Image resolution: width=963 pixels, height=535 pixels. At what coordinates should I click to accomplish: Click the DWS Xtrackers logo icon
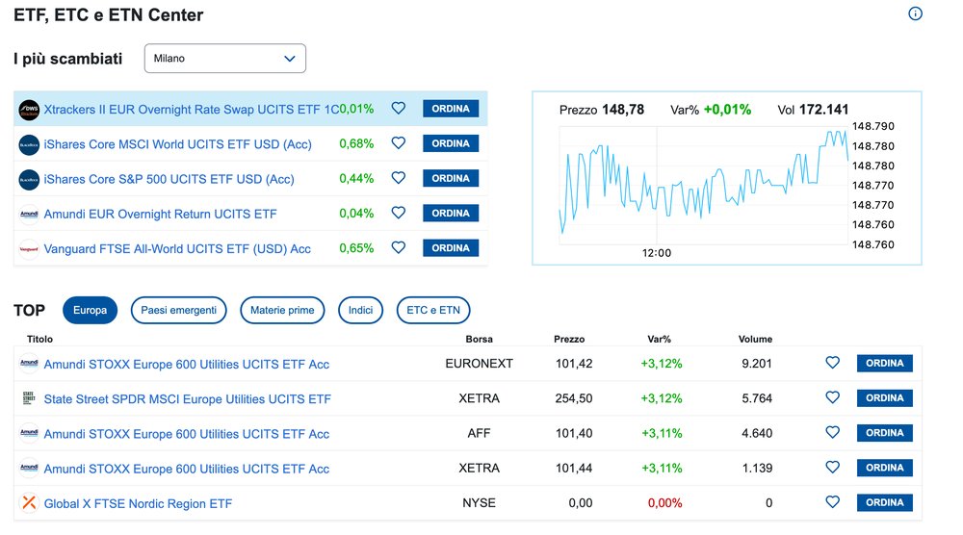pos(29,110)
